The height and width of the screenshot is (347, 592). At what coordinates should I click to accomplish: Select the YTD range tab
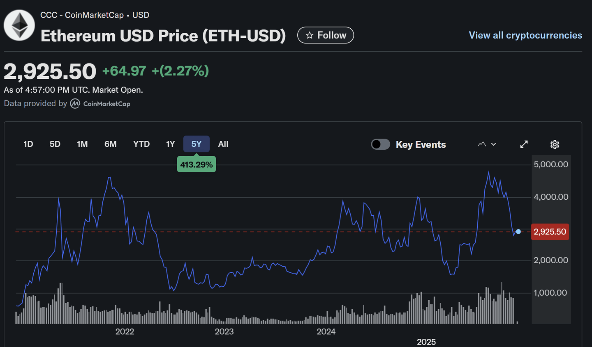point(141,144)
